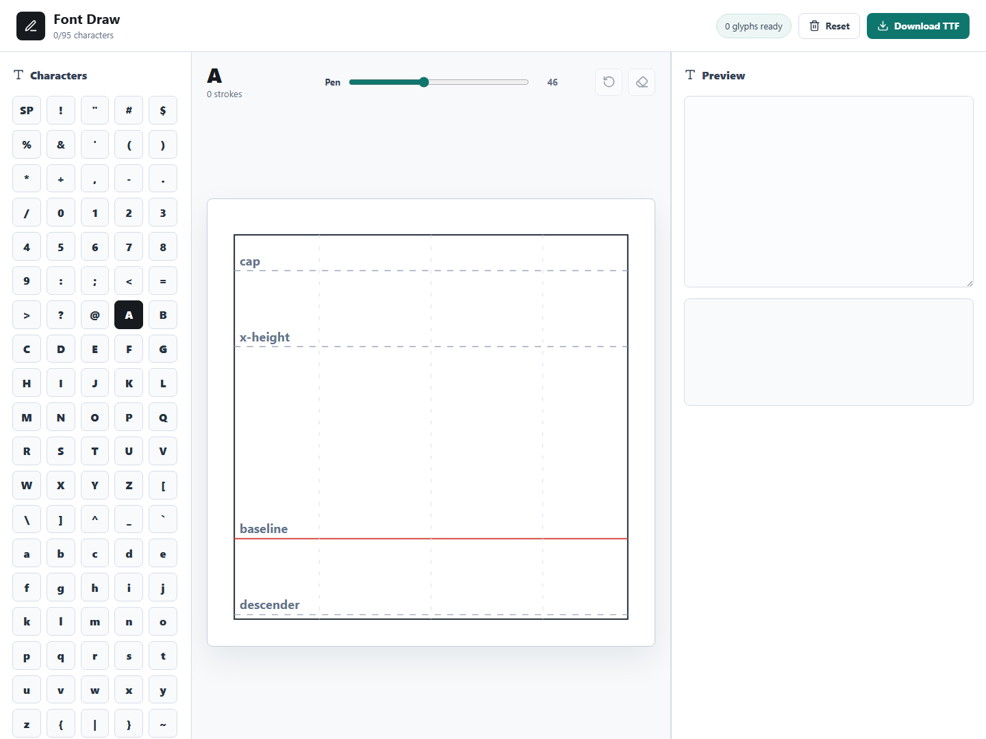The width and height of the screenshot is (986, 739).
Task: Select the uppercase B character
Action: tap(163, 315)
